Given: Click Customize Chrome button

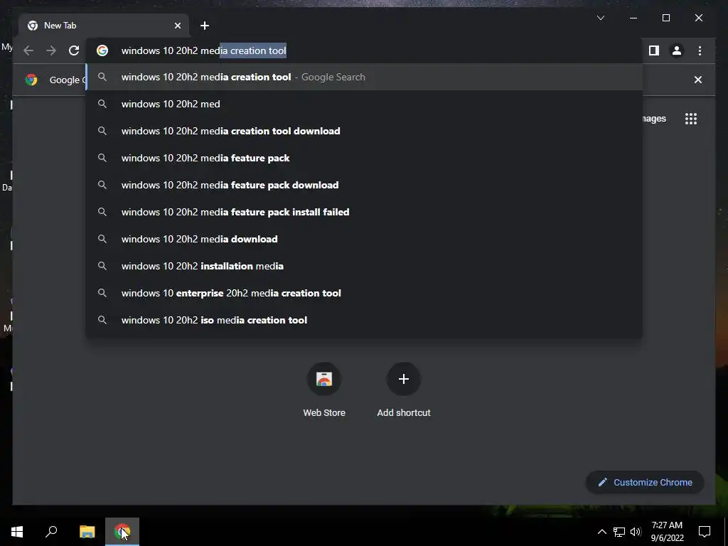Looking at the screenshot, I should coord(645,483).
